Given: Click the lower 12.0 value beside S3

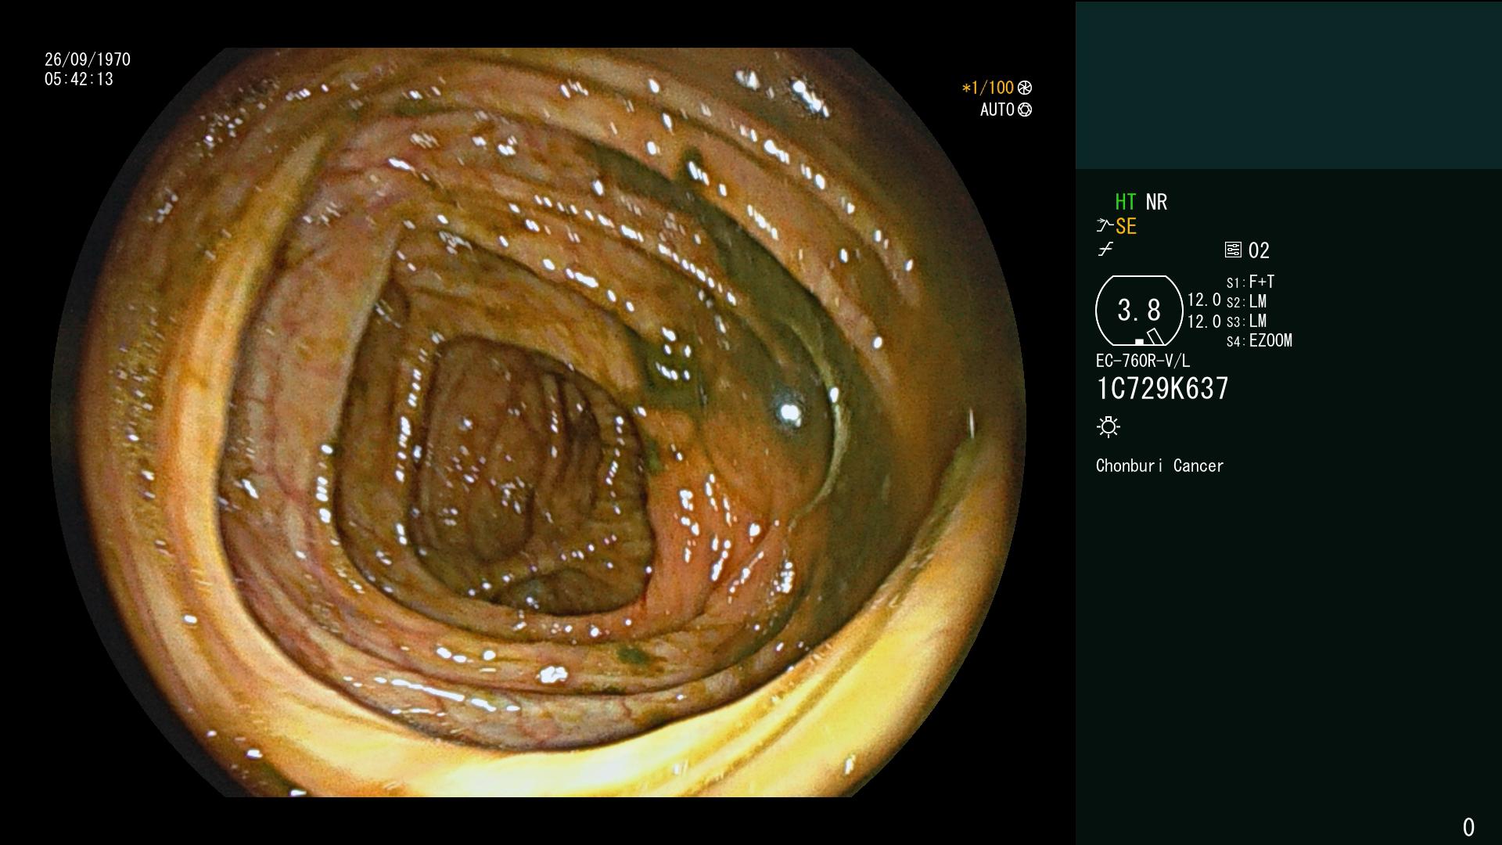Looking at the screenshot, I should coord(1204,322).
